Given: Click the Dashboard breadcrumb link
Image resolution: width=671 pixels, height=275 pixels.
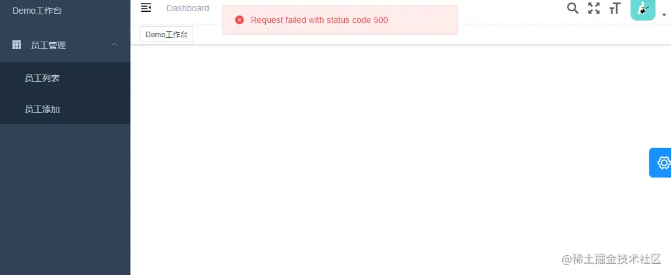Looking at the screenshot, I should point(188,8).
